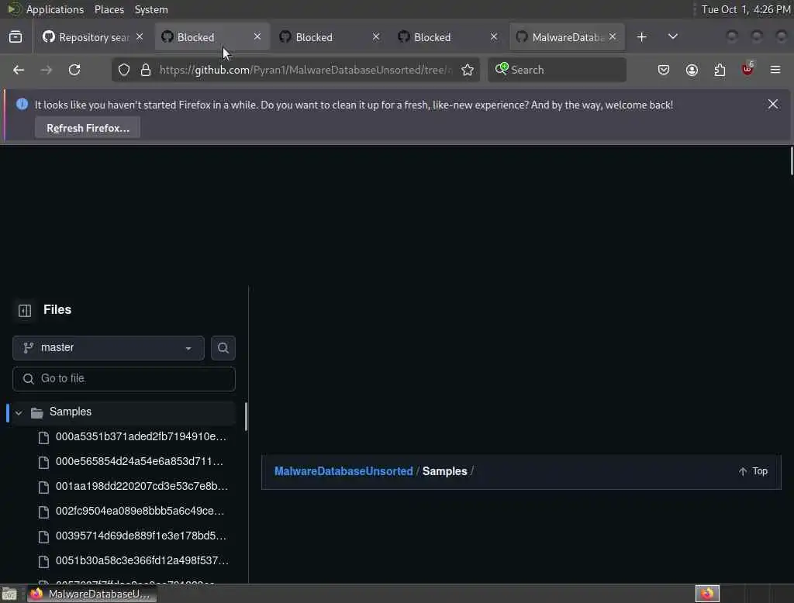Go back with the back arrow

point(19,70)
